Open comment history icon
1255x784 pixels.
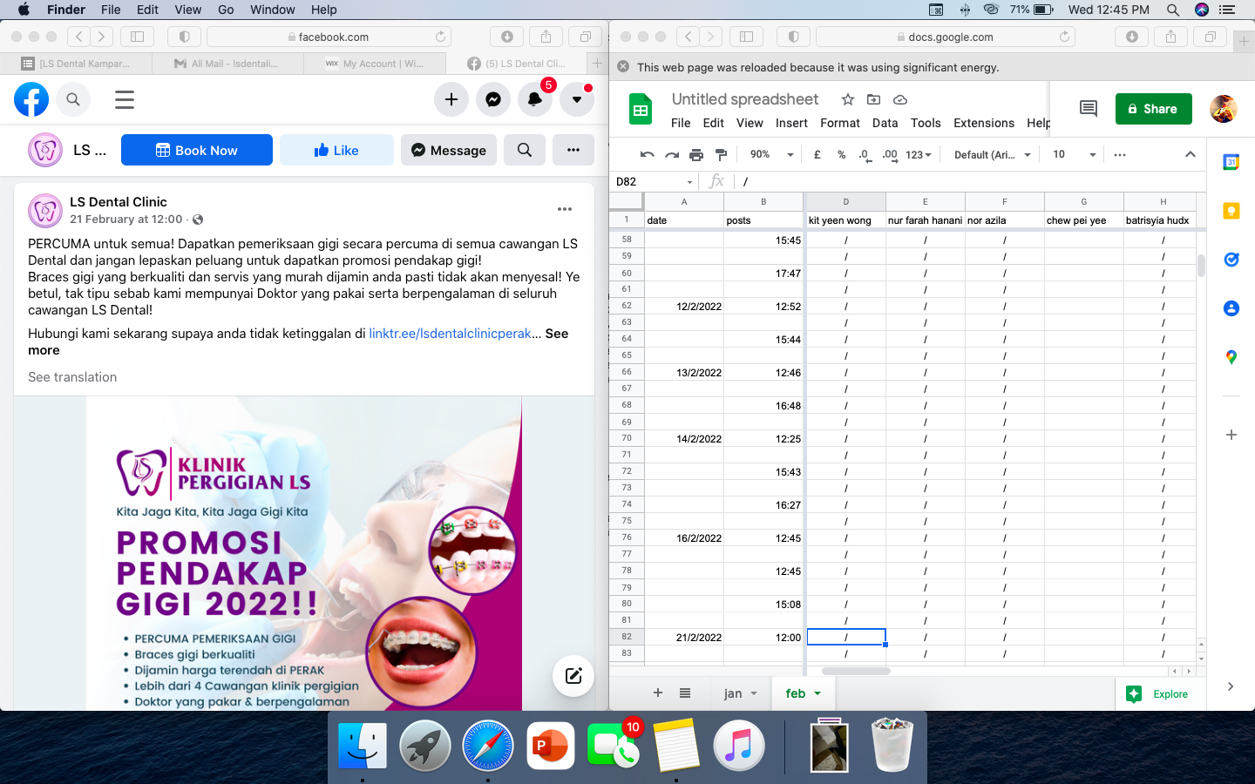point(1089,108)
